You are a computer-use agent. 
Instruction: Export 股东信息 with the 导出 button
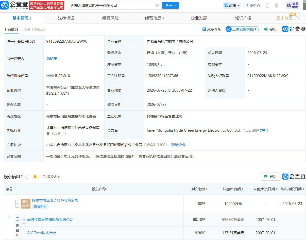coord(270,176)
